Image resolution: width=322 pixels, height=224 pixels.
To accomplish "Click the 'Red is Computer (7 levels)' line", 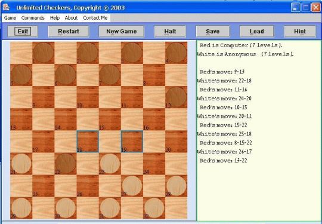I will point(241,45).
